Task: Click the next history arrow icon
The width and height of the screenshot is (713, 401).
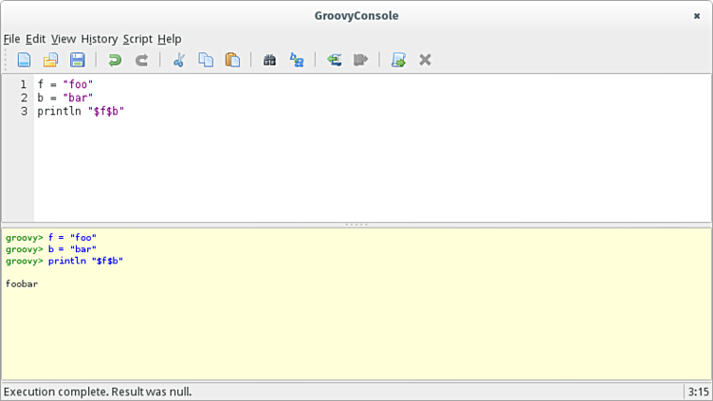Action: point(360,60)
